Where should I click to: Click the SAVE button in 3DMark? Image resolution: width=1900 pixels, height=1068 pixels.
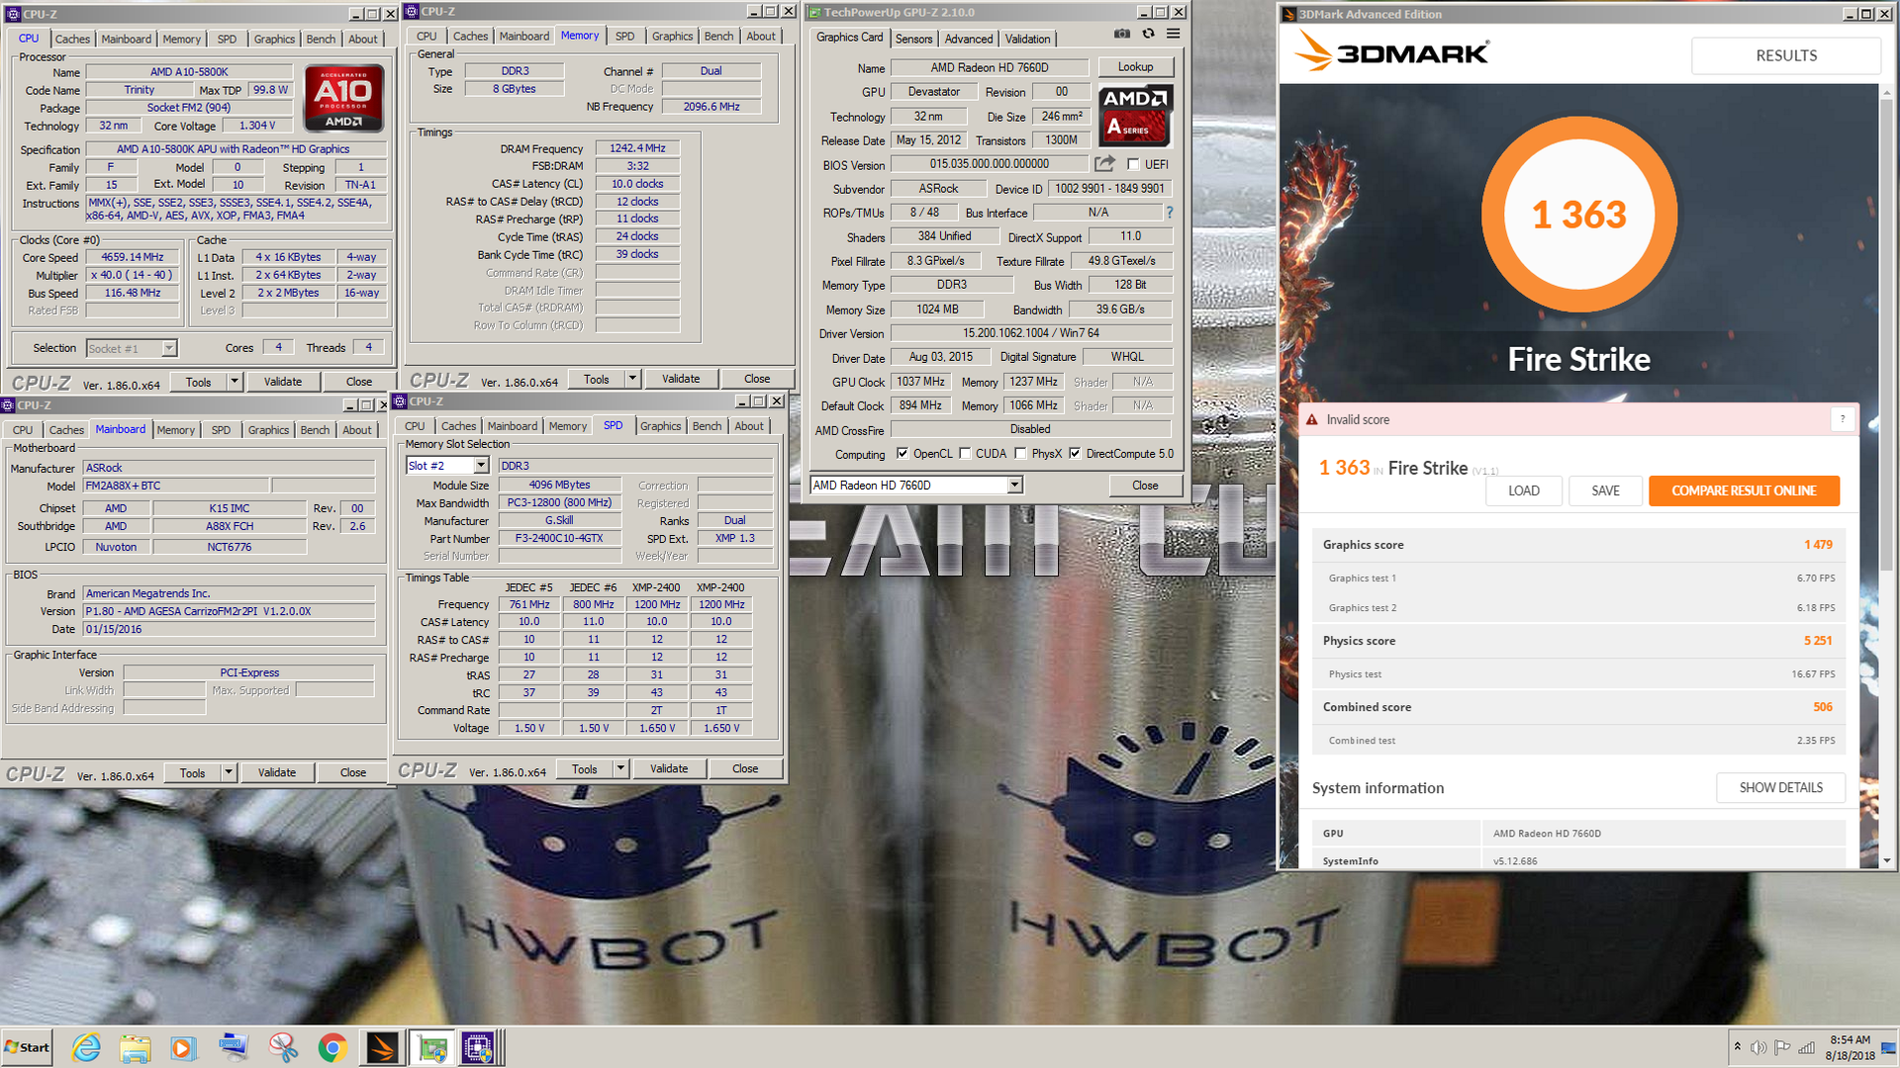1605,490
